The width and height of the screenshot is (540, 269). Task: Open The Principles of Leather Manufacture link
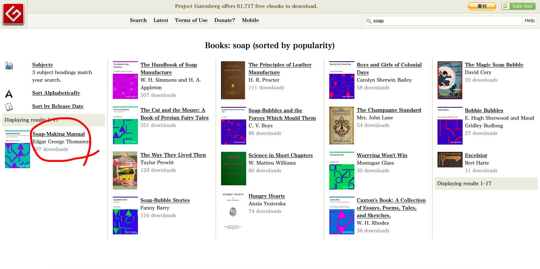[280, 68]
